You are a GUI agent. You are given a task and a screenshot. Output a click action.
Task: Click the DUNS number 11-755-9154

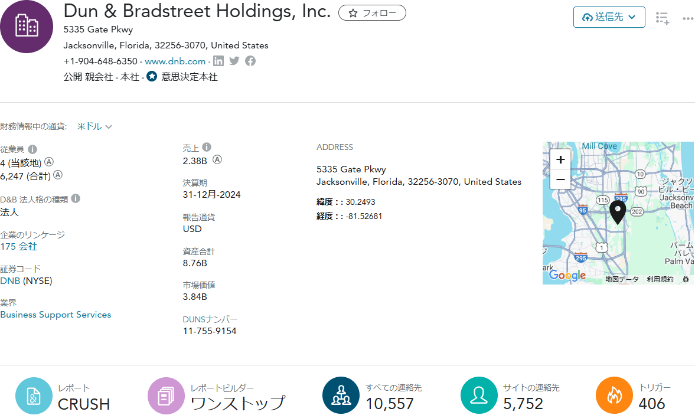coord(210,331)
